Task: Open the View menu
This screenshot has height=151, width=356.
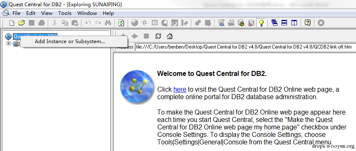Action: coord(47,13)
